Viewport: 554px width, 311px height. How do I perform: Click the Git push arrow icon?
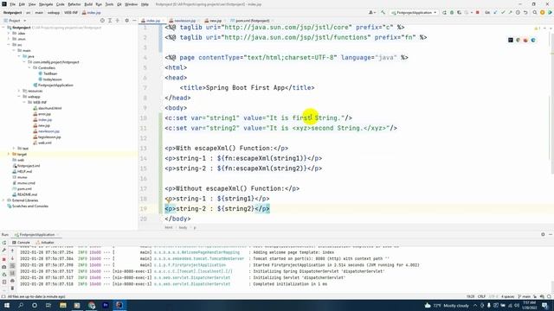point(510,13)
